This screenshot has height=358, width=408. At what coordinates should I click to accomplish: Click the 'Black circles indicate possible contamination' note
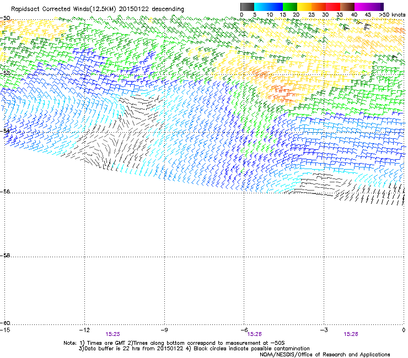248,349
